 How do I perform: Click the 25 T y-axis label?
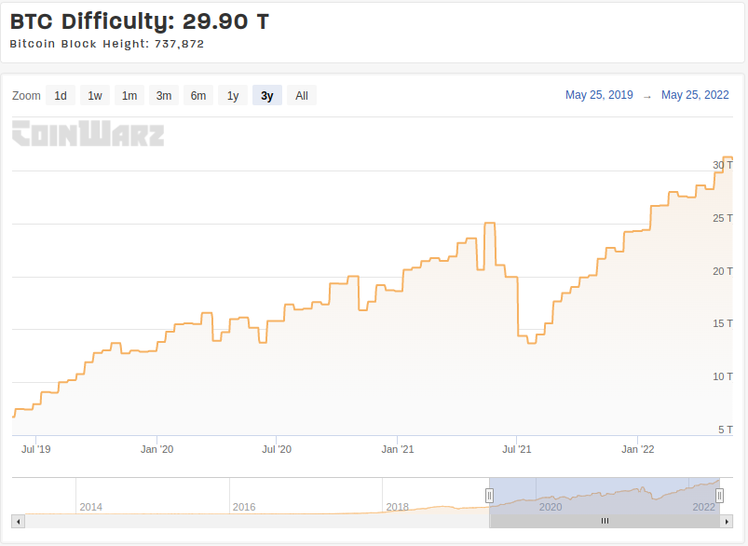point(723,218)
